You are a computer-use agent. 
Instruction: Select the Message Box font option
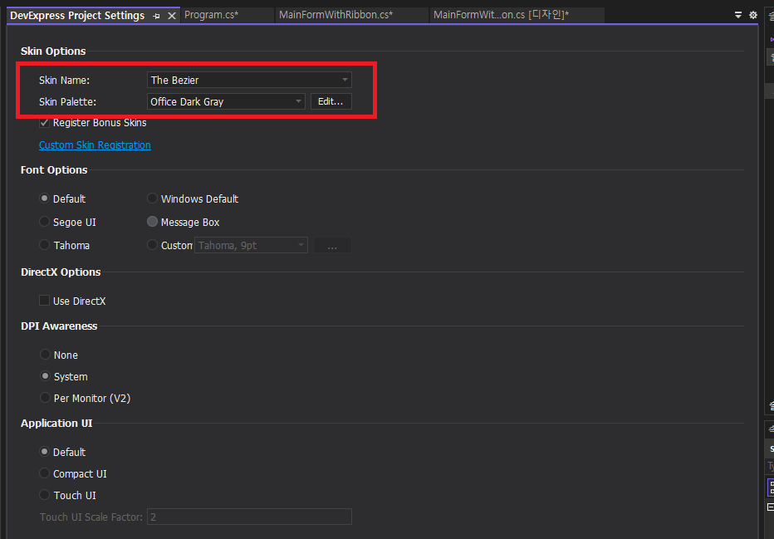(152, 222)
